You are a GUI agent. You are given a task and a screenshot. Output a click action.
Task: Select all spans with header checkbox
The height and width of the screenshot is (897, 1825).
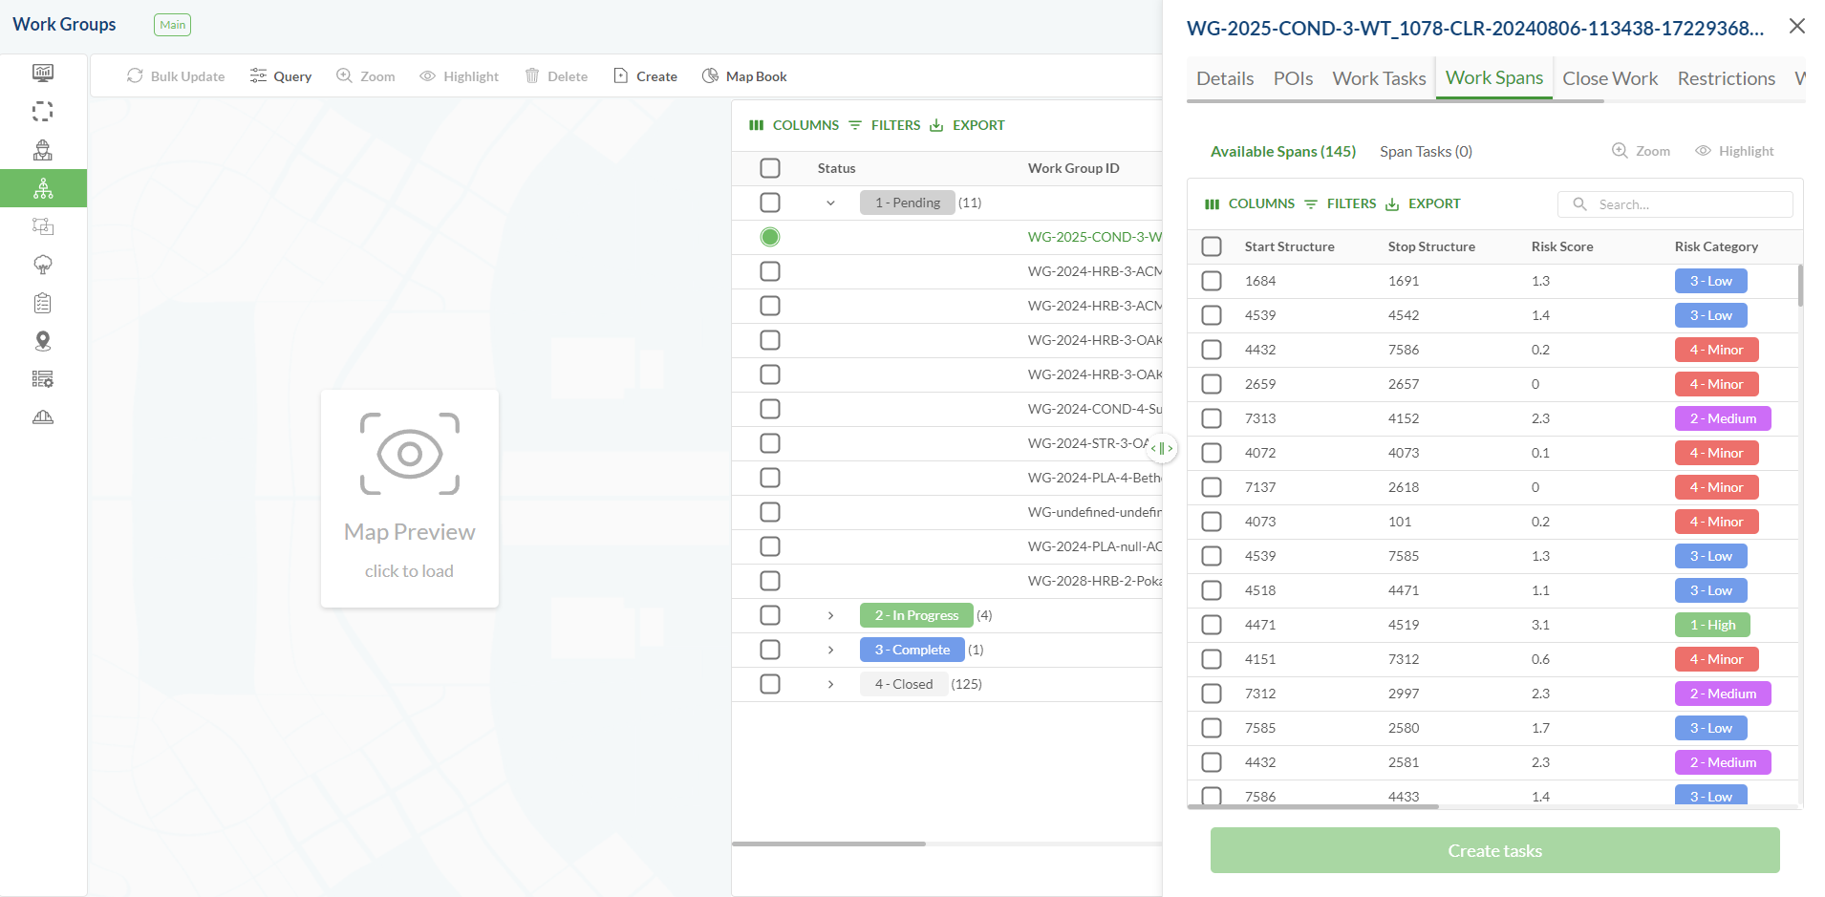click(x=1212, y=246)
